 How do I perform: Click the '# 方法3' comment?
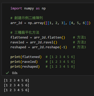coord(80,47)
